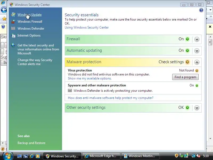
Task: Expand the Other security settings section
Action: point(197,108)
